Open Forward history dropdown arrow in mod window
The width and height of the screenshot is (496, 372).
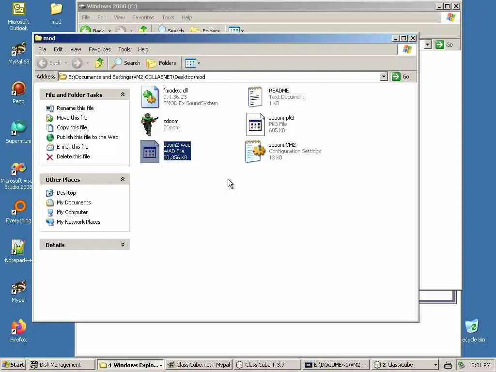[88, 63]
